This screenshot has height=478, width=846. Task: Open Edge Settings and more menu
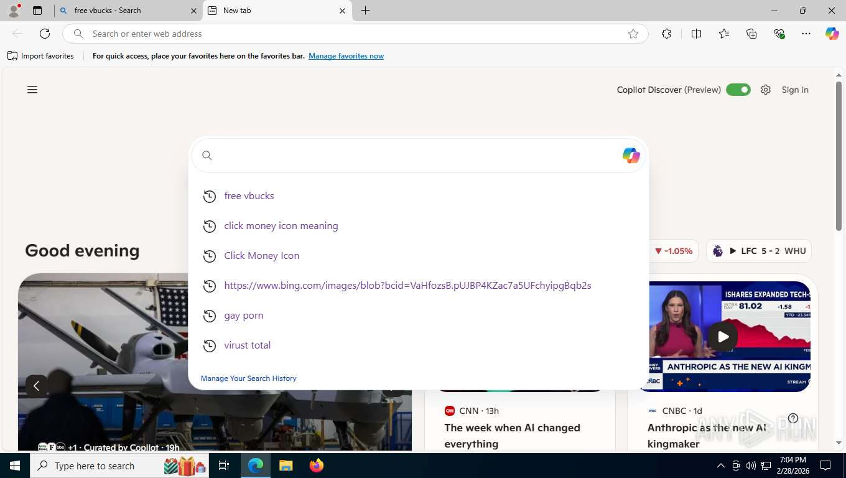(806, 34)
